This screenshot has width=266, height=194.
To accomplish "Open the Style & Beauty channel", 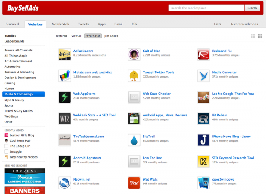I will (x=14, y=100).
